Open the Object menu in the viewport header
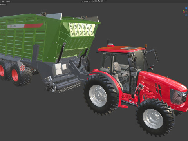Image resolution: width=188 pixels, height=141 pixels. pyautogui.click(x=8, y=1)
